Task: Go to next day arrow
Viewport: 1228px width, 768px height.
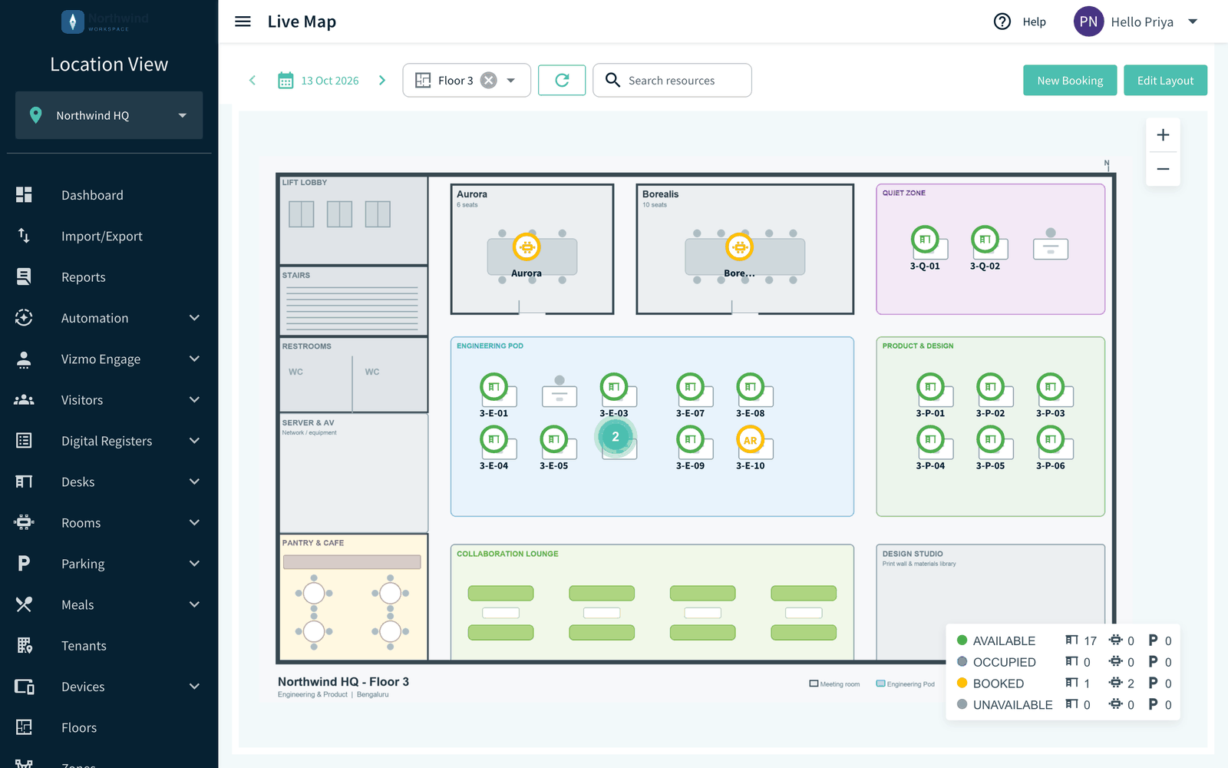Action: (x=382, y=80)
